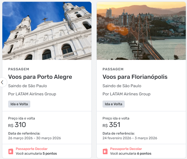Screen dimensions: 187x159
Task: Click PASSAGEM label on Porto Alegre card
Action: tap(19, 69)
